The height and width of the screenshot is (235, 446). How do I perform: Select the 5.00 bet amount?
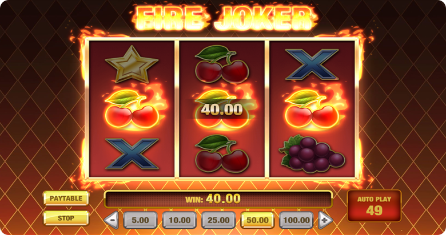(140, 220)
